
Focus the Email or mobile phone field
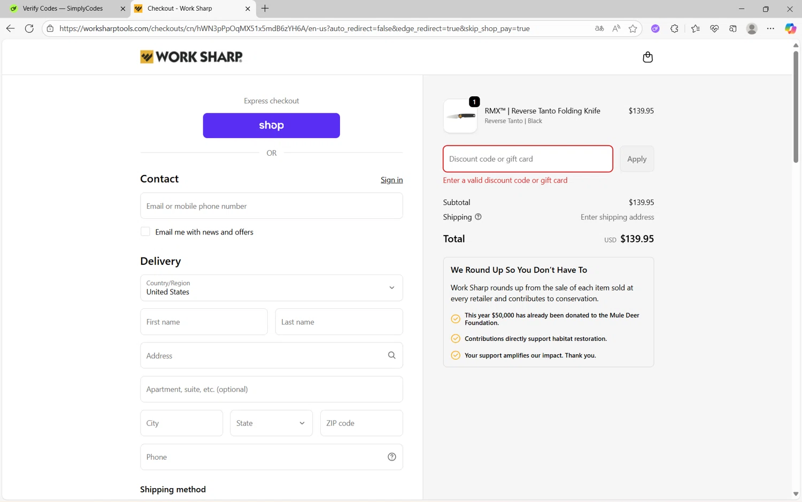click(x=272, y=206)
